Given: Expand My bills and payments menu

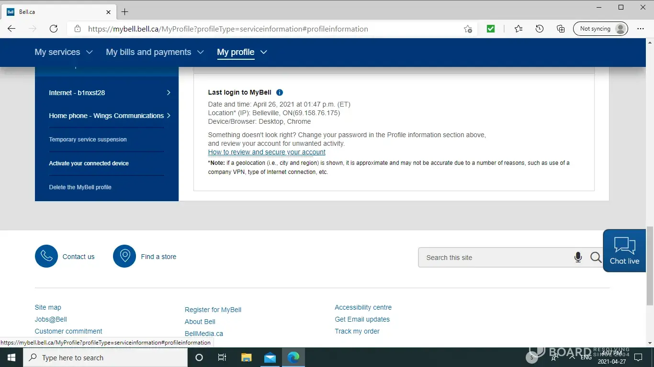Looking at the screenshot, I should 155,52.
